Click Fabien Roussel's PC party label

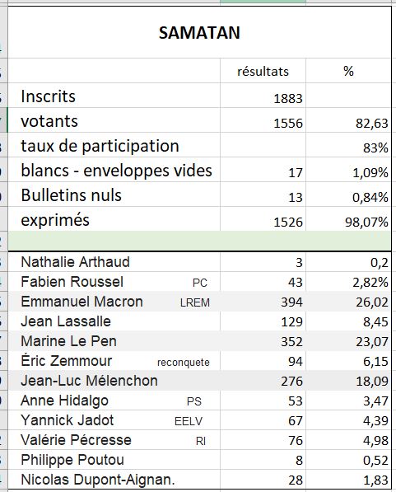[200, 283]
